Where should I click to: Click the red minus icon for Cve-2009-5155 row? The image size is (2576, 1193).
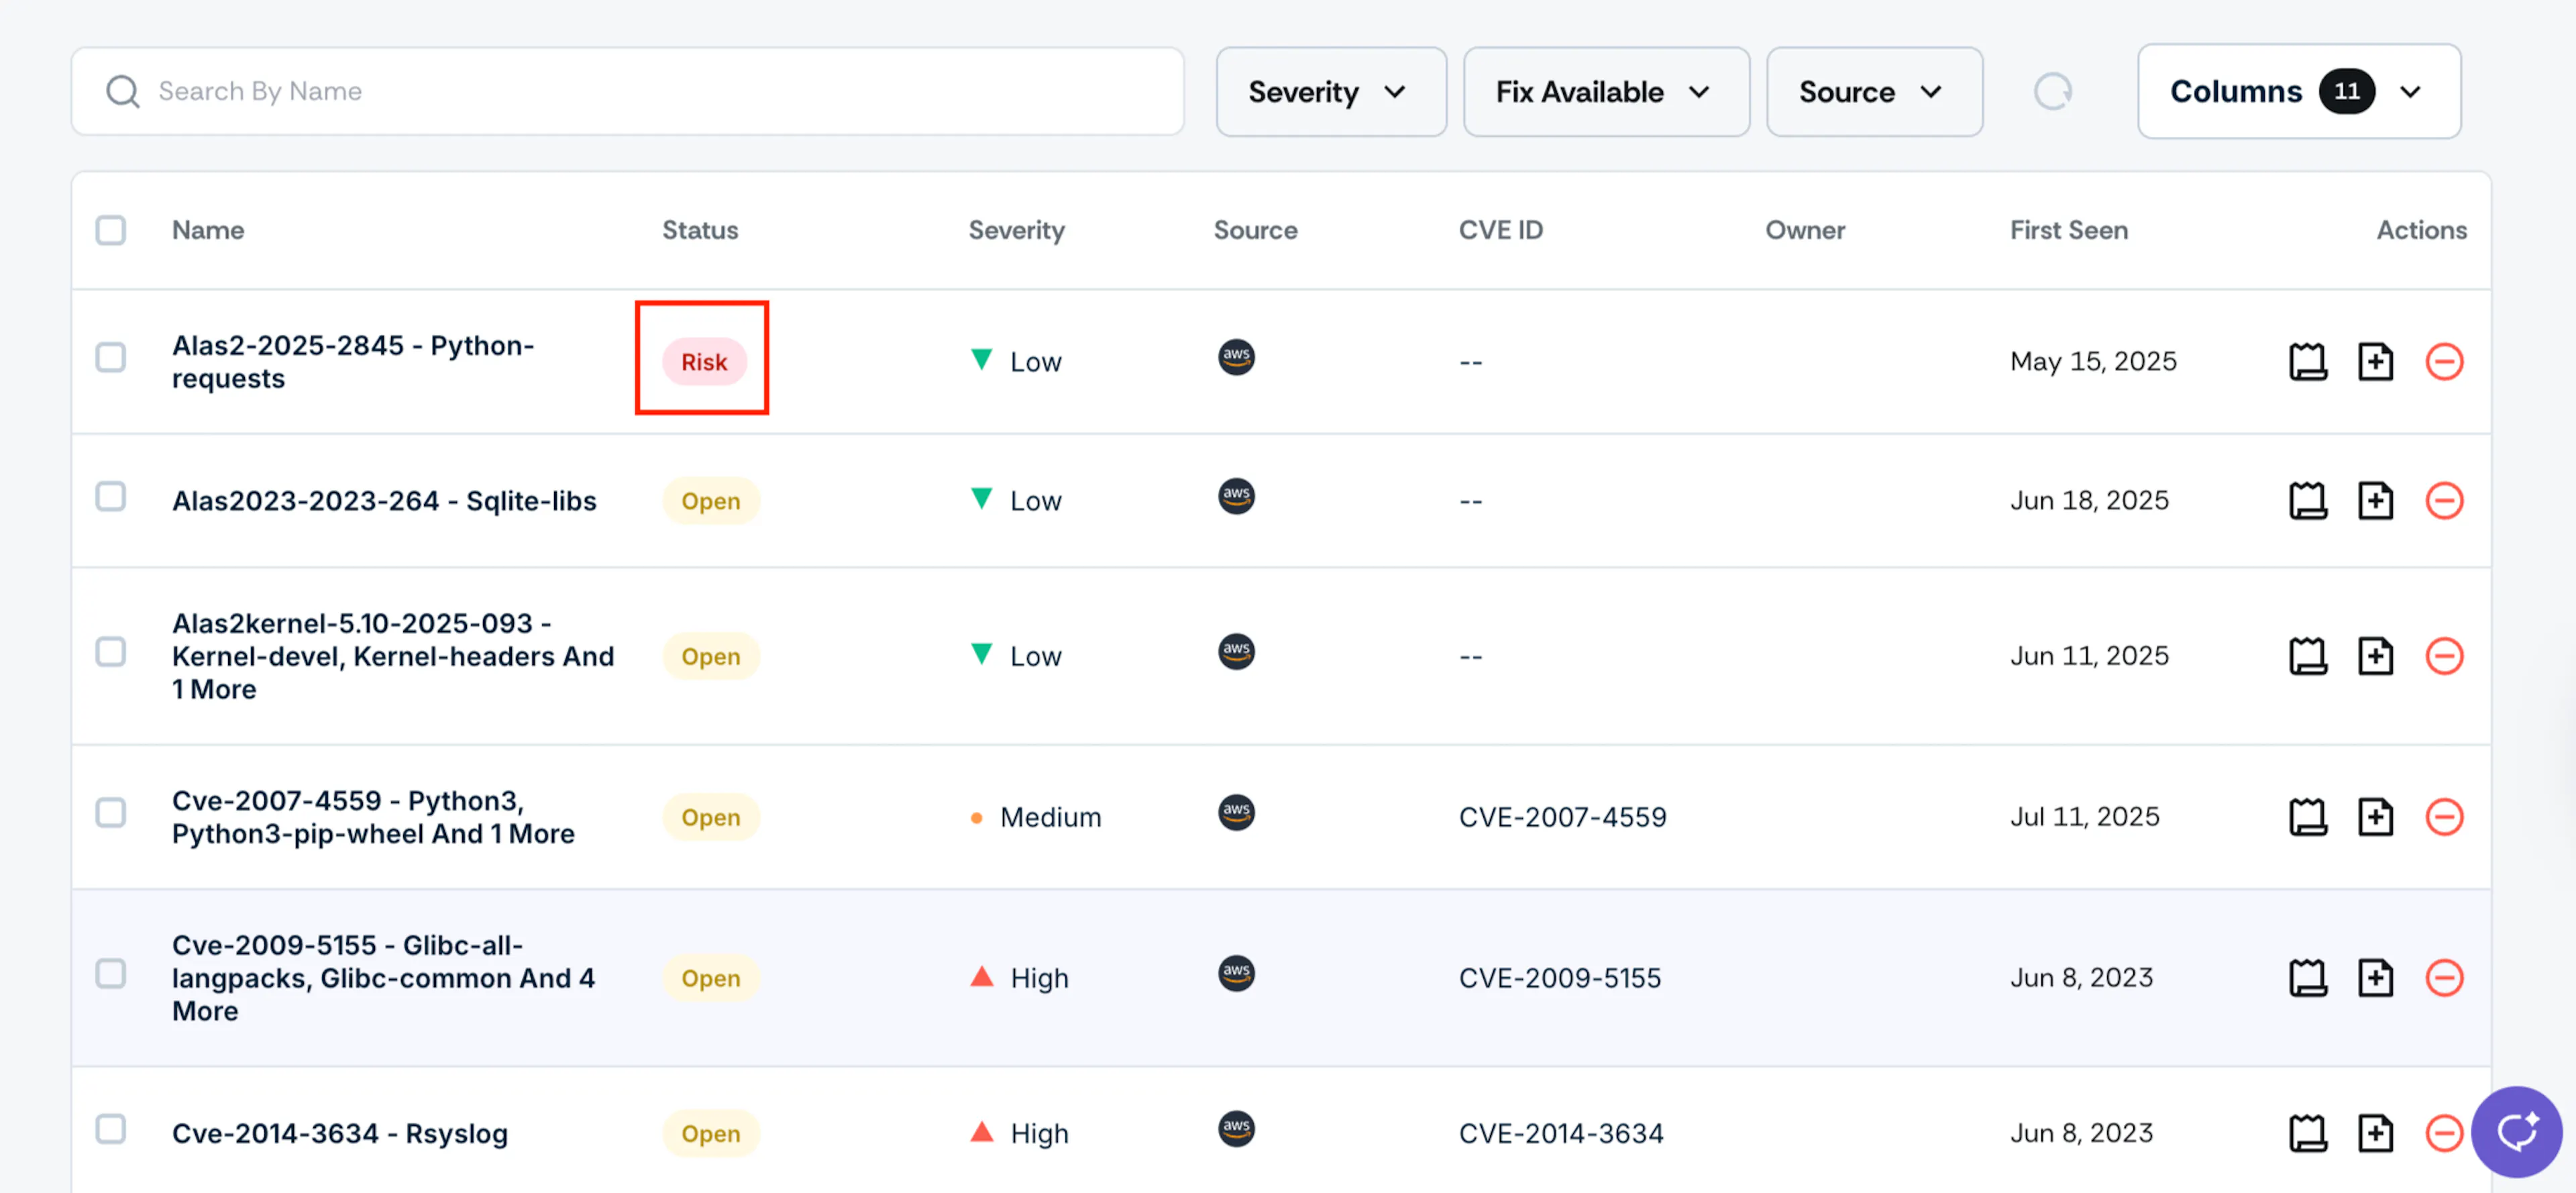(x=2444, y=977)
